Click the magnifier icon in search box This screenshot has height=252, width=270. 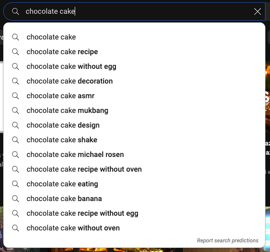(x=15, y=11)
